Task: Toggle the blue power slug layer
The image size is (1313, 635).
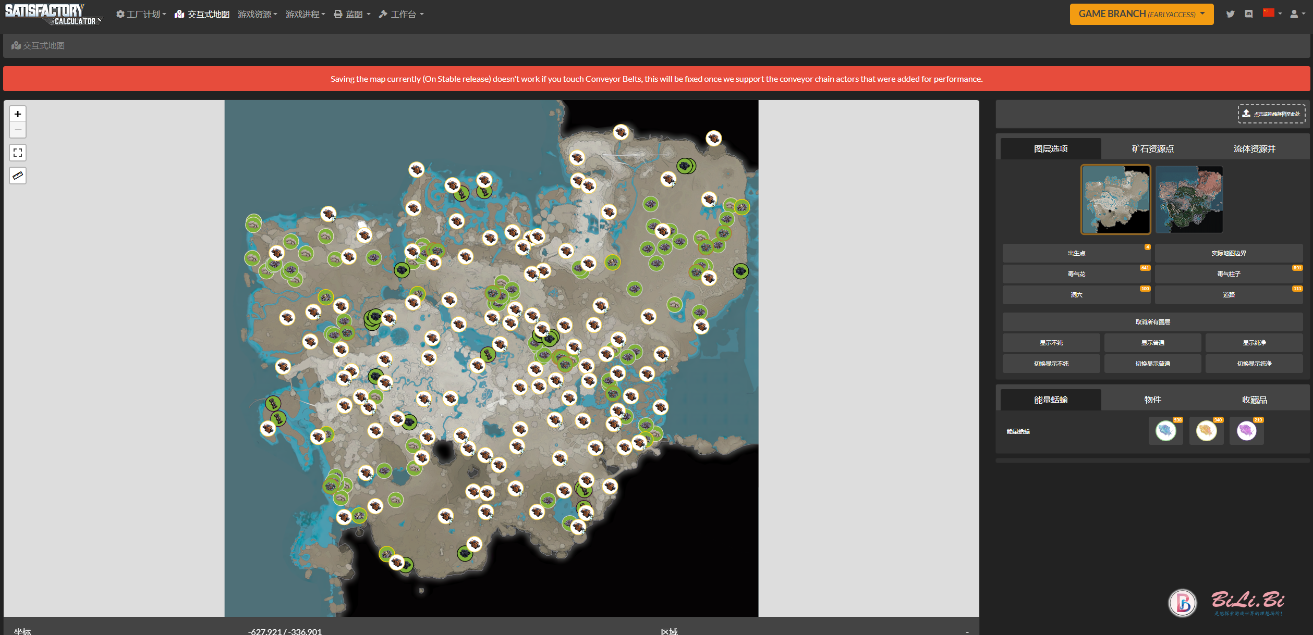Action: 1165,431
